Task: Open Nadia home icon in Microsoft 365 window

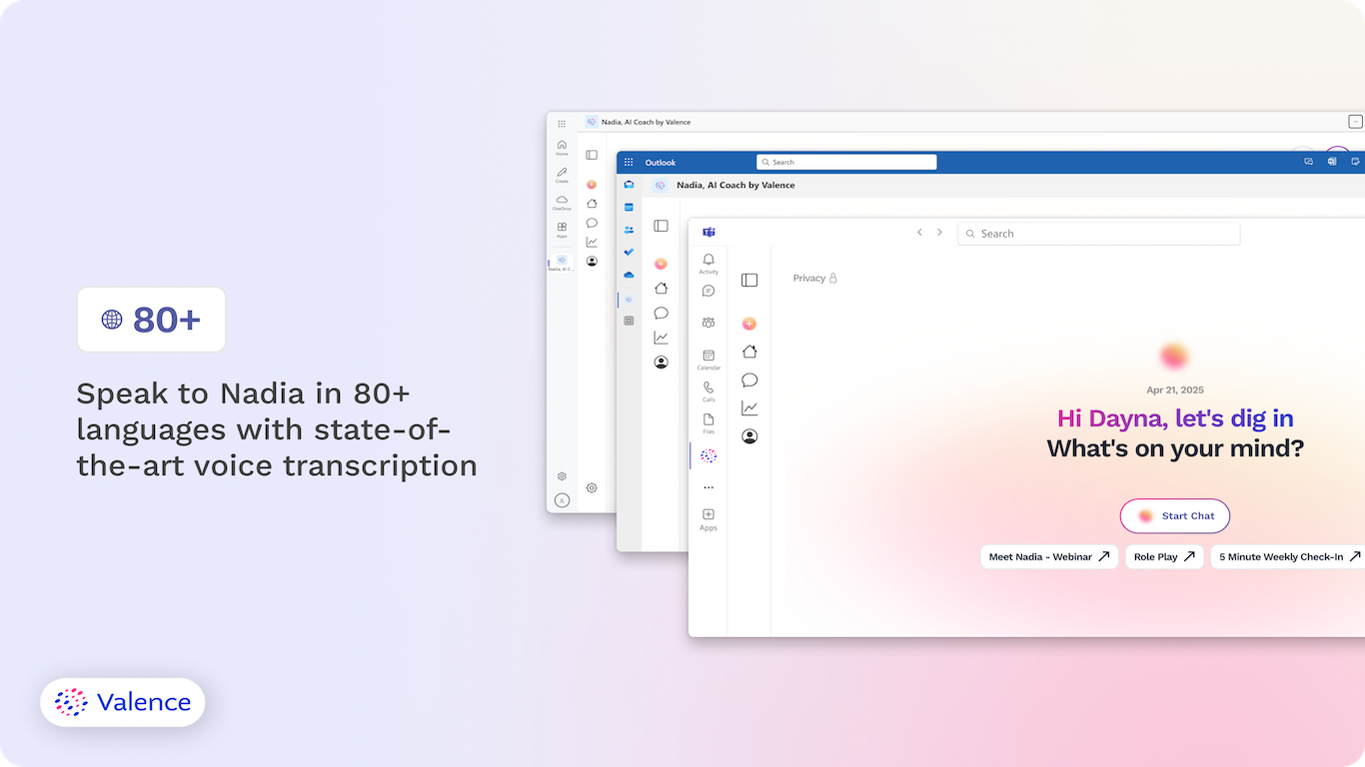Action: 592,204
